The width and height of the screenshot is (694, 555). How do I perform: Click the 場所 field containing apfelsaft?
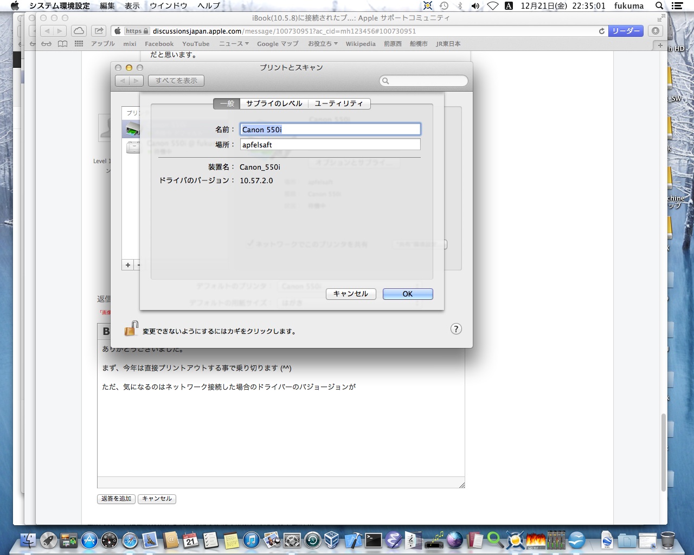(x=330, y=145)
